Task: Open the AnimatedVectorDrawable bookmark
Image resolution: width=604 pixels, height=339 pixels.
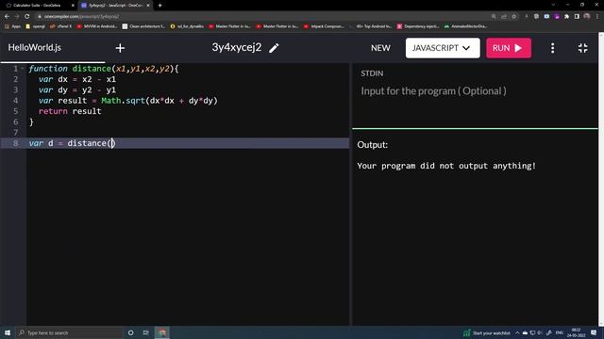Action: (x=465, y=26)
